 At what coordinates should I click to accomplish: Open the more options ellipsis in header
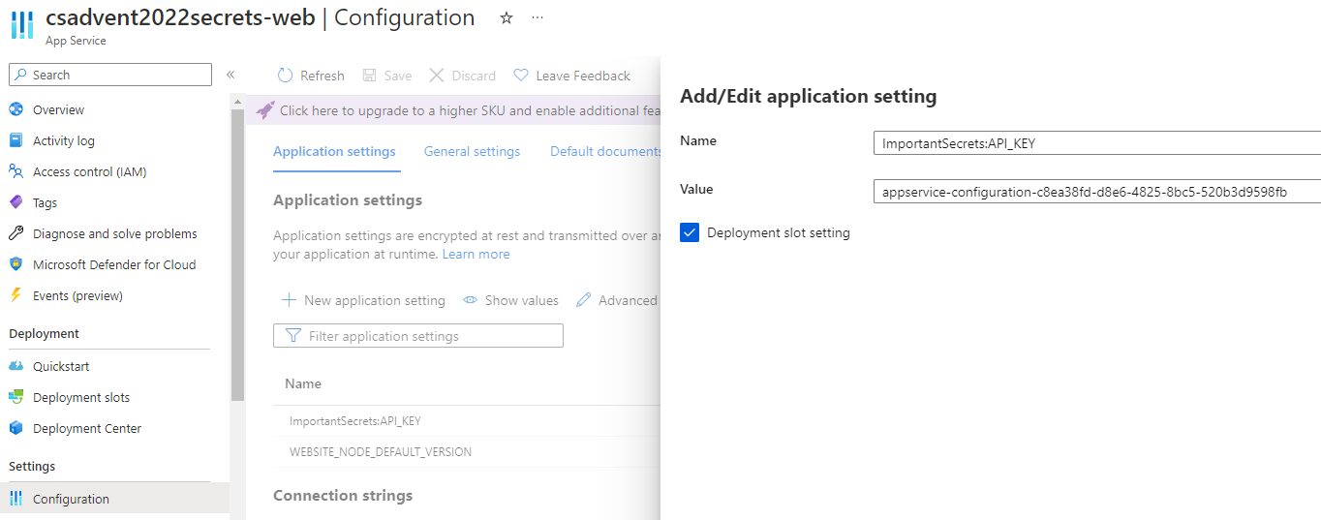[x=538, y=18]
